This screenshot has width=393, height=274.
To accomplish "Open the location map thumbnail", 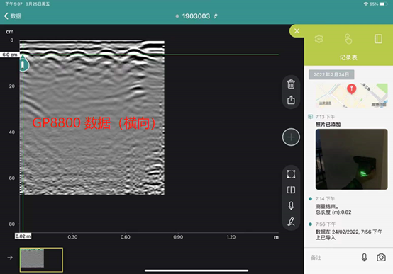I will 351,96.
